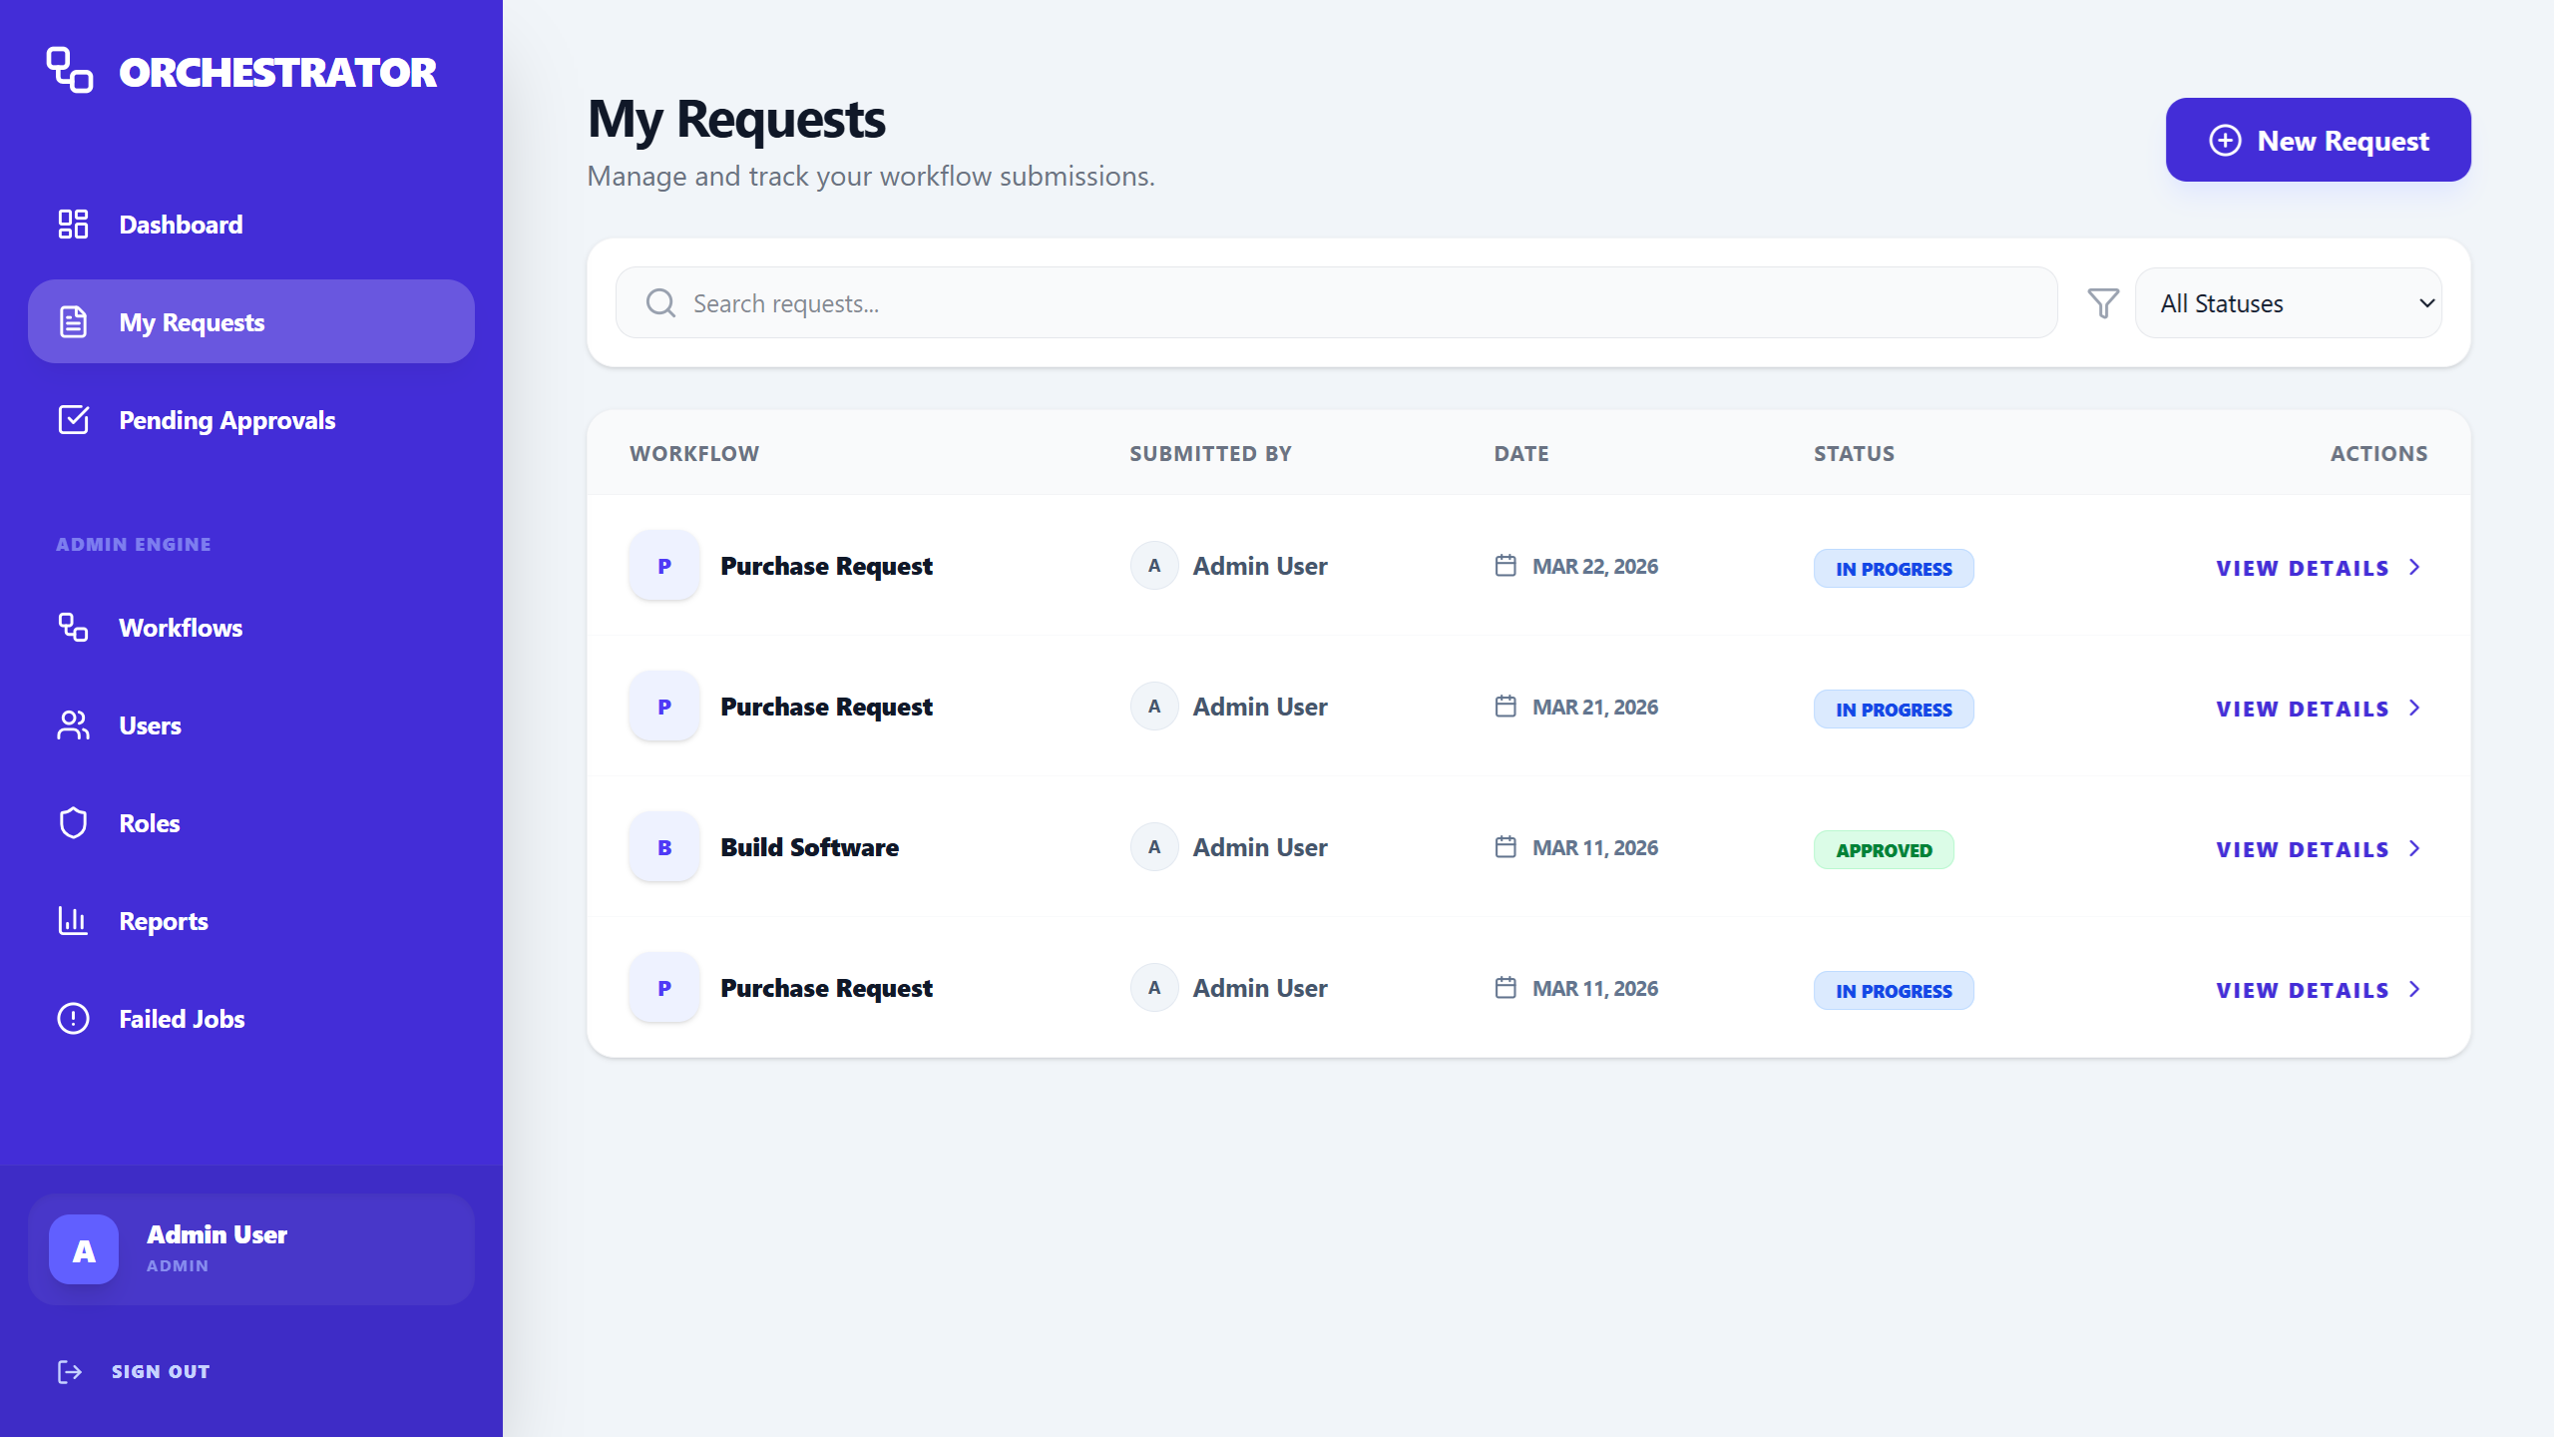Click chevron next to Build Software details
This screenshot has height=1437, width=2554.
2414,849
